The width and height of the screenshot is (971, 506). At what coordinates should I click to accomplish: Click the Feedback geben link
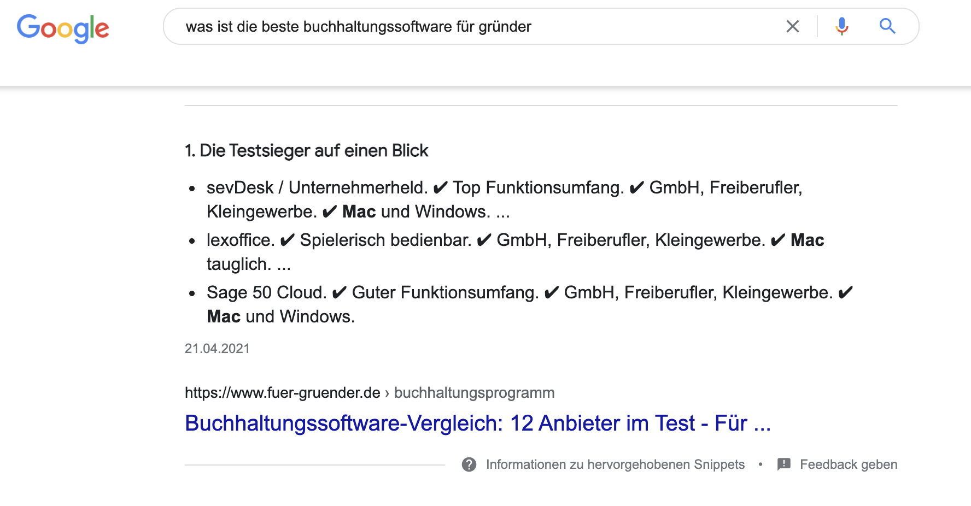(x=849, y=464)
